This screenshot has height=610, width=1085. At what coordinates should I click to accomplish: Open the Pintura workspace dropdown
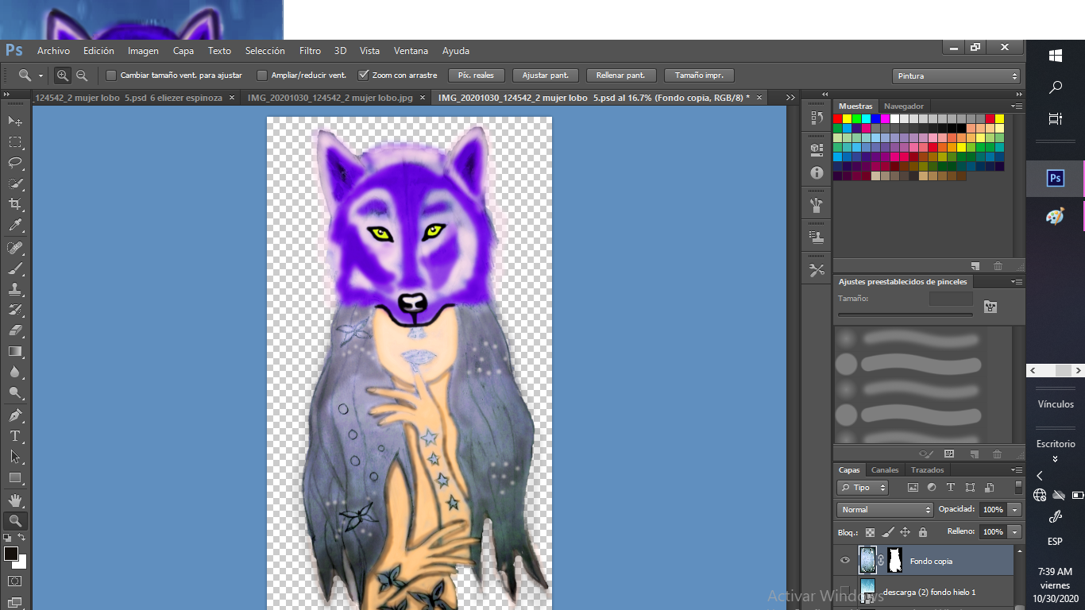[x=956, y=76]
